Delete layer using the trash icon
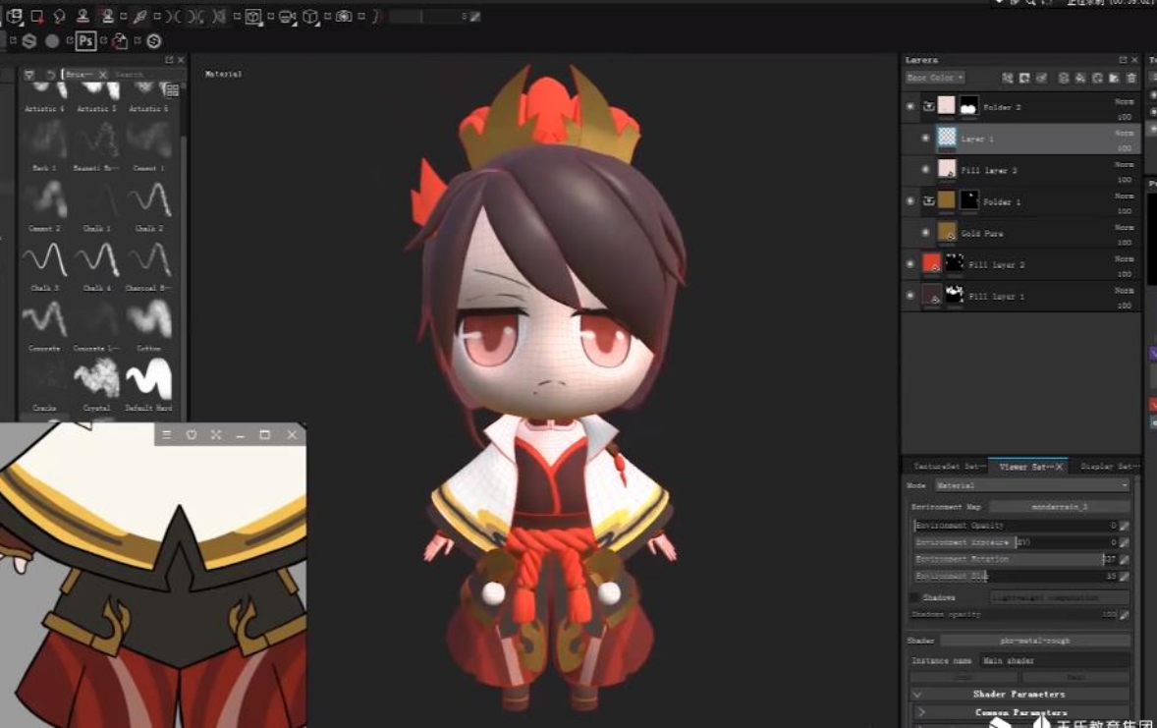 coord(1131,78)
